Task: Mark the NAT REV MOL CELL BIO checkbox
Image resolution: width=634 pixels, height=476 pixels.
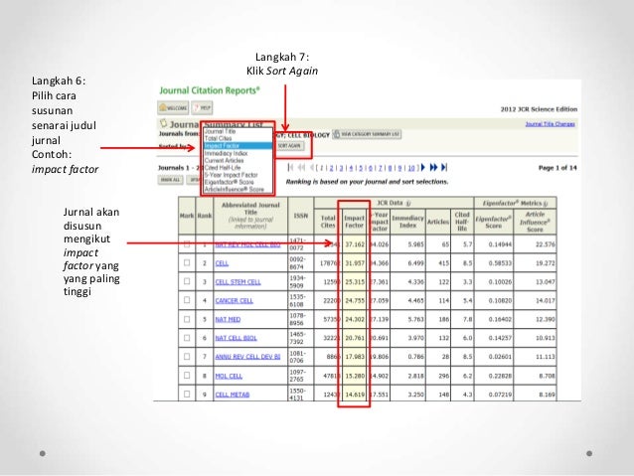Action: 187,243
